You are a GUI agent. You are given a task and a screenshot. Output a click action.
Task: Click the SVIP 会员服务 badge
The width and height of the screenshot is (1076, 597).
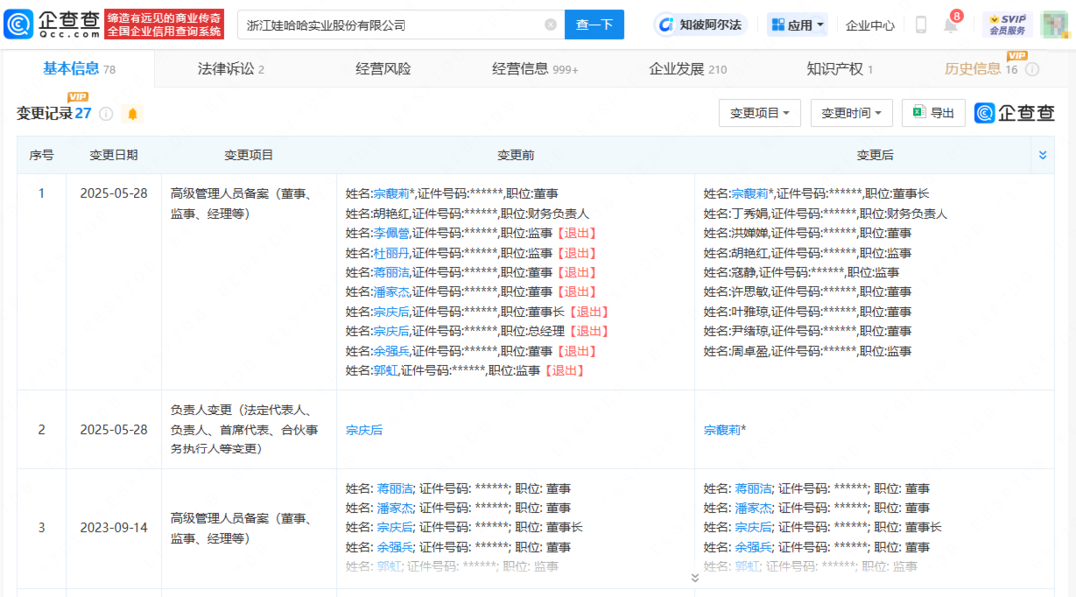1007,25
